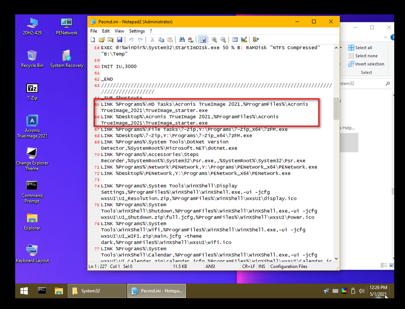
Task: Click the _END line in the editor
Action: pos(107,79)
